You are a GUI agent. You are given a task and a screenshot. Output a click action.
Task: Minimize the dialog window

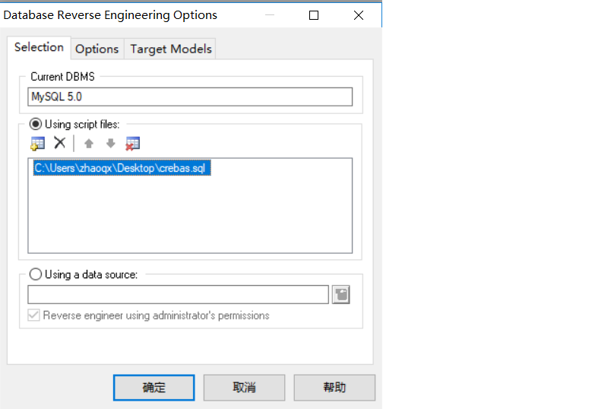point(270,15)
